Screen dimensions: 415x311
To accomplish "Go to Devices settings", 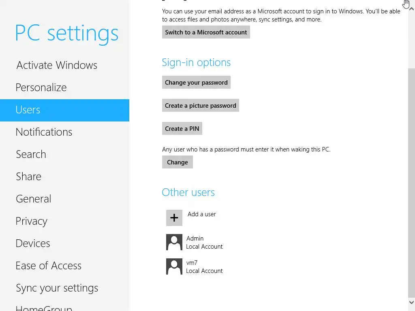I will [x=64, y=243].
